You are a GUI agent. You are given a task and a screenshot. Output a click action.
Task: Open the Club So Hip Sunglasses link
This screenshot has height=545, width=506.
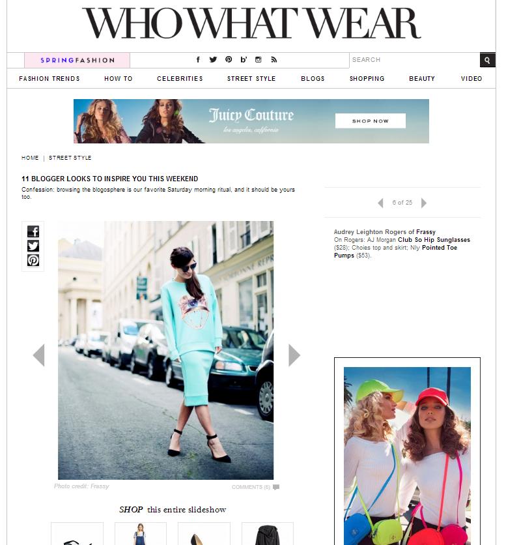click(434, 240)
